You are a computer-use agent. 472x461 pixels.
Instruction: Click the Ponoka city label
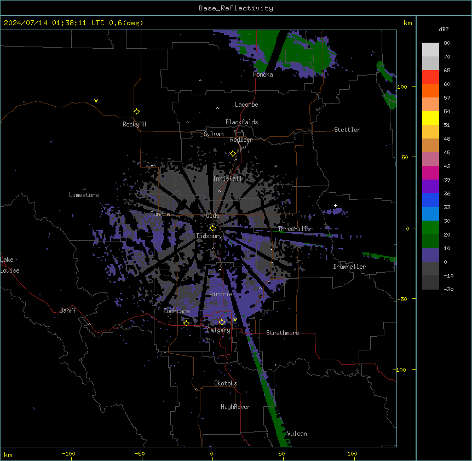coord(263,74)
